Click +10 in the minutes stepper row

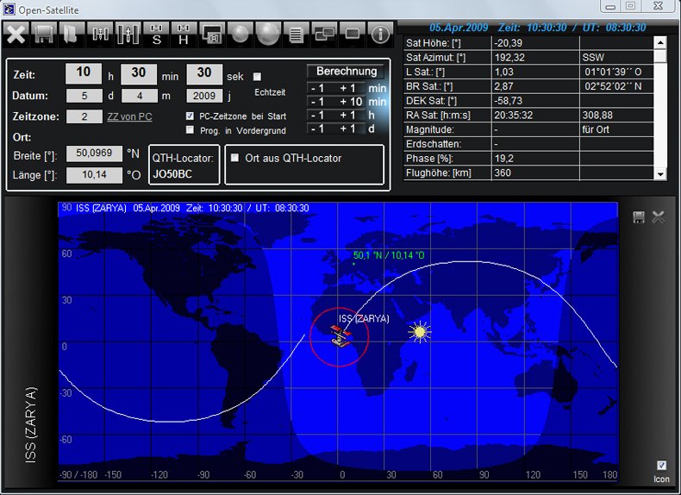click(x=348, y=102)
